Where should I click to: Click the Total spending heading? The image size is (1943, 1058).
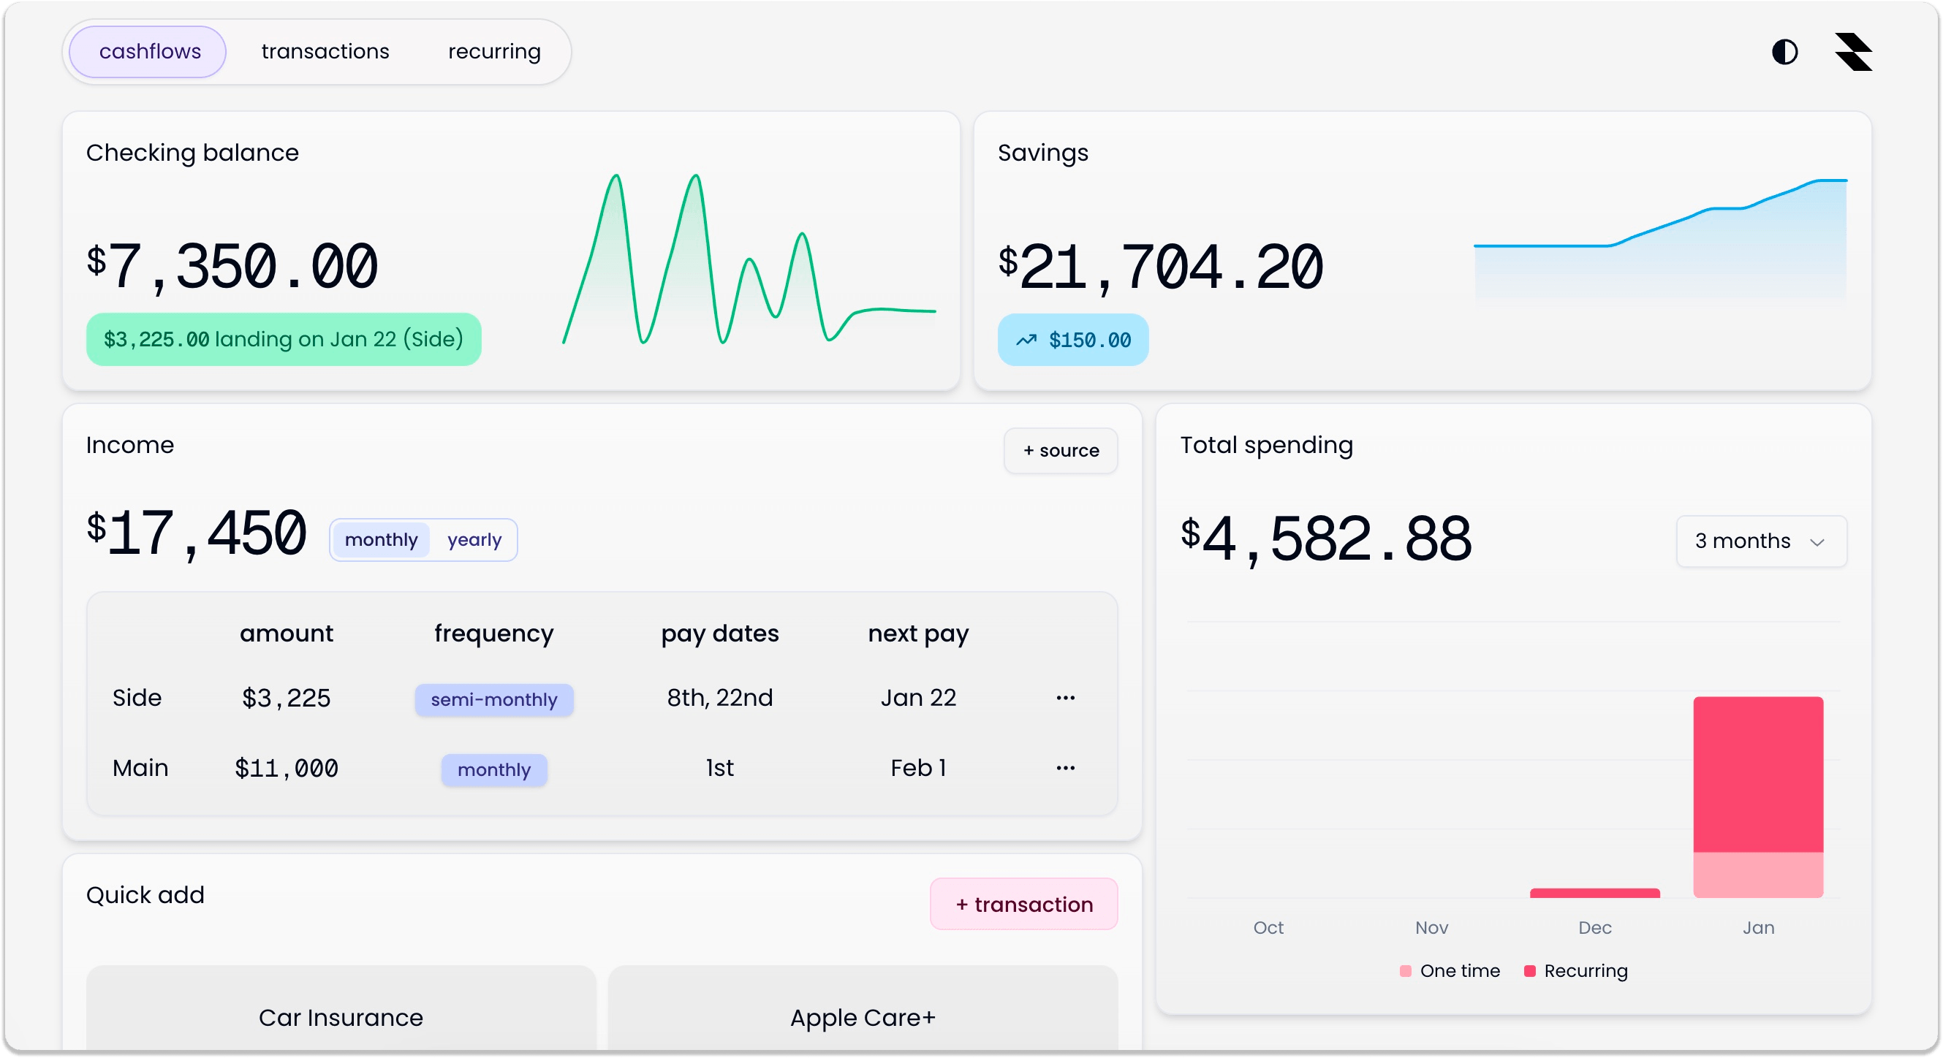(x=1266, y=445)
